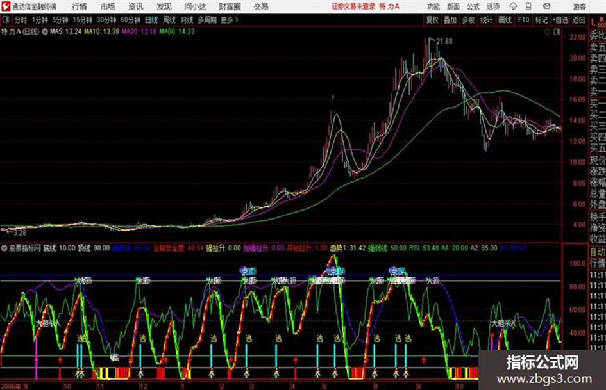606x390 pixels.
Task: Click the 多股 toolbar button
Action: tap(468, 20)
